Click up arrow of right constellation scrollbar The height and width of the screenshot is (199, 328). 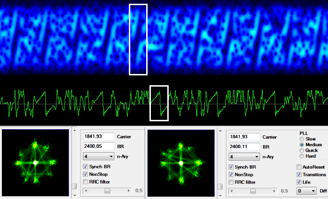point(220,131)
